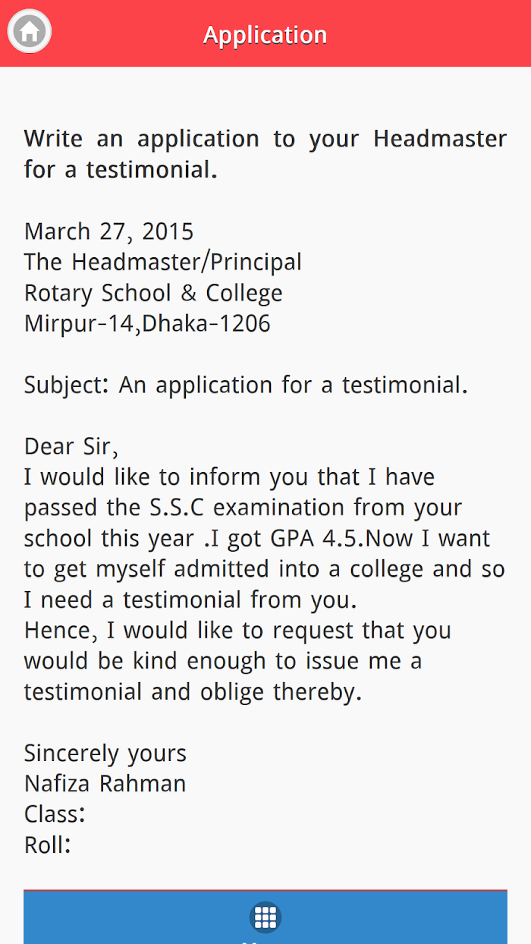Tap the line mentioning GPA 4.5
Viewport: 531px width, 944px height.
click(257, 539)
